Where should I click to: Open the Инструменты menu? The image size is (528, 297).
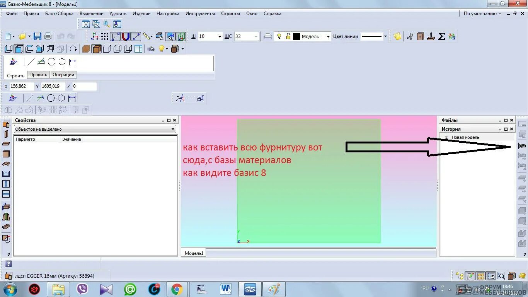tap(200, 13)
